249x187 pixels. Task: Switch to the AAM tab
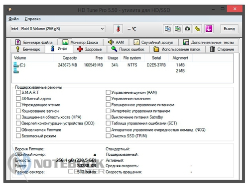[x=116, y=42]
